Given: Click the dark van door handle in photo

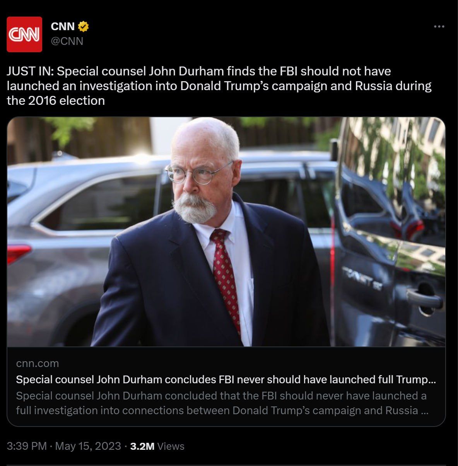Looking at the screenshot, I should (x=424, y=297).
